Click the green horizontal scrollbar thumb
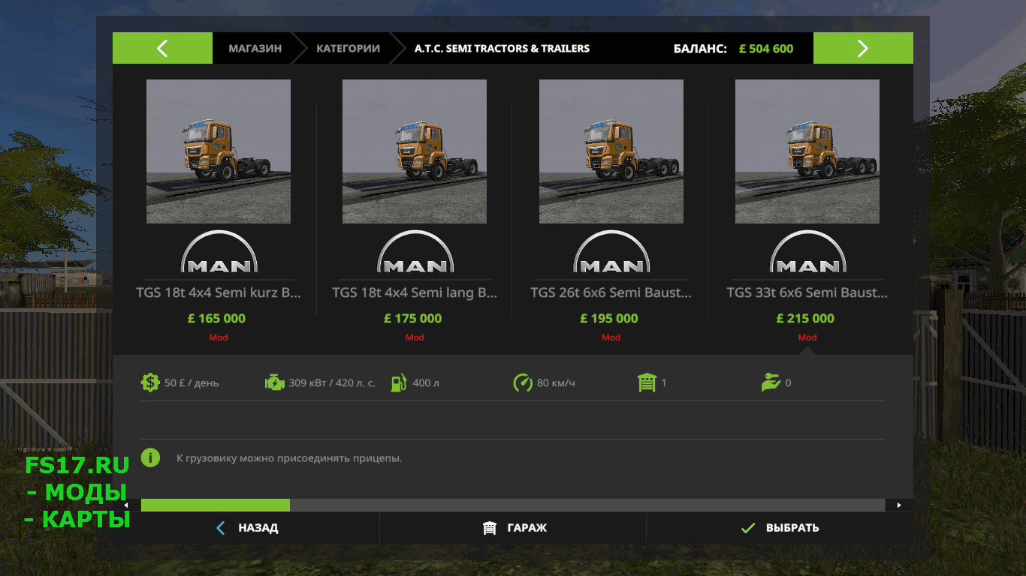The image size is (1026, 576). tap(216, 505)
